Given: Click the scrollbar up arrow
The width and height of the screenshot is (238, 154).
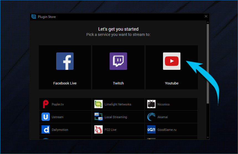Looking at the screenshot, I should (x=208, y=22).
